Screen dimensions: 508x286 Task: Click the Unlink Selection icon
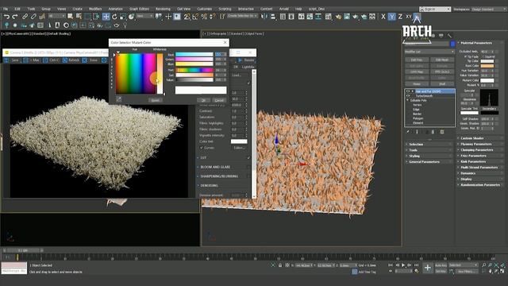click(33, 16)
